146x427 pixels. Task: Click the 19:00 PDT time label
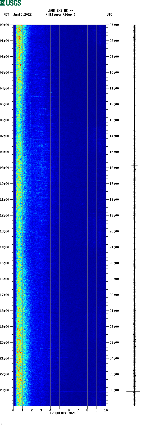pyautogui.click(x=5, y=327)
